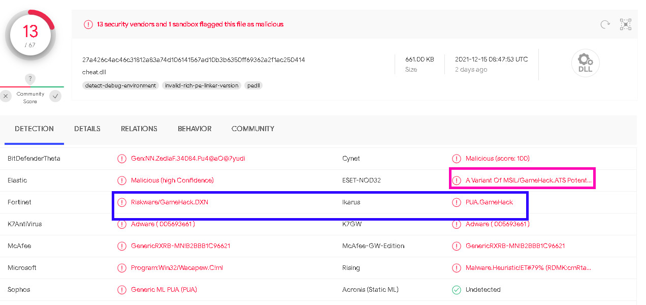
Task: Click the McAfee-GW-Edition warning icon
Action: coord(457,246)
